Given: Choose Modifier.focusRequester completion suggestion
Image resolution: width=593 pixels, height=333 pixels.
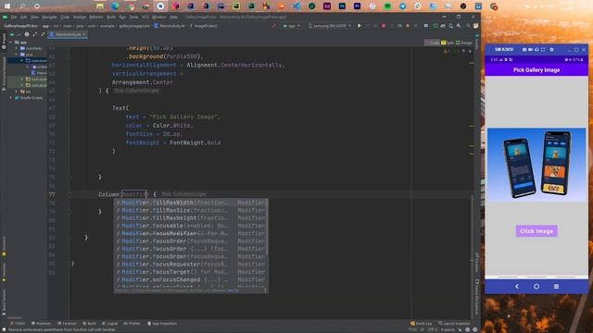Looking at the screenshot, I should pos(191,265).
